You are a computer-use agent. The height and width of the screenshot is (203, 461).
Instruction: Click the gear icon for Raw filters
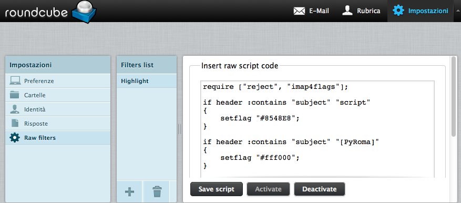tap(15, 138)
